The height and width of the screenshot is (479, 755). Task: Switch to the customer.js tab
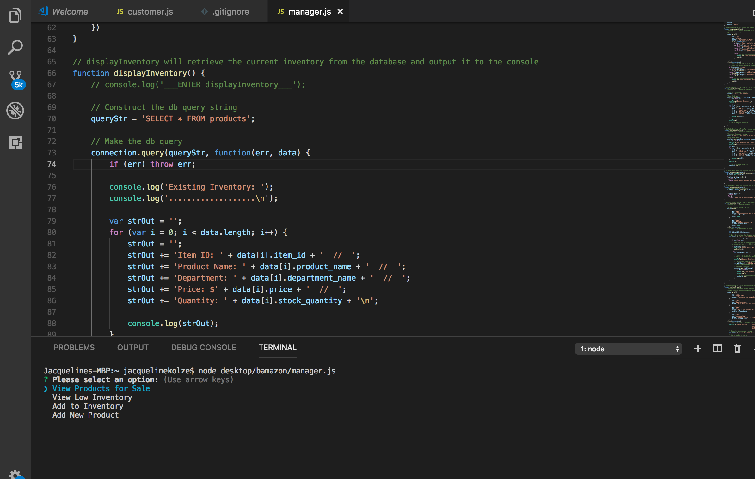click(x=150, y=12)
